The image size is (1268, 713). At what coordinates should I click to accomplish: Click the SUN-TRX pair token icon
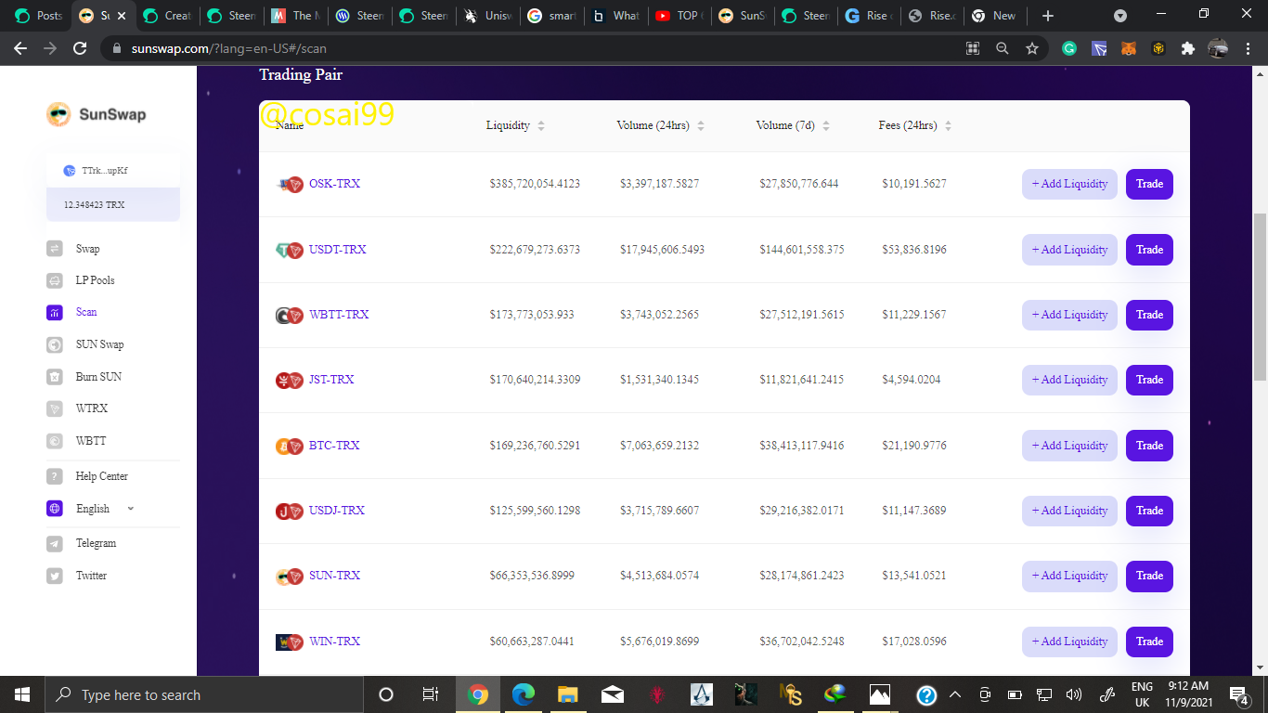291,577
